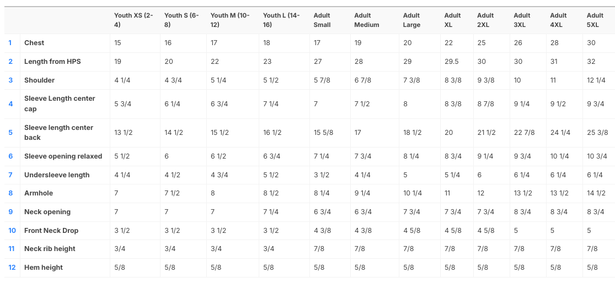The height and width of the screenshot is (283, 615).
Task: Click the Youth XS (2-4) column header
Action: pos(133,20)
